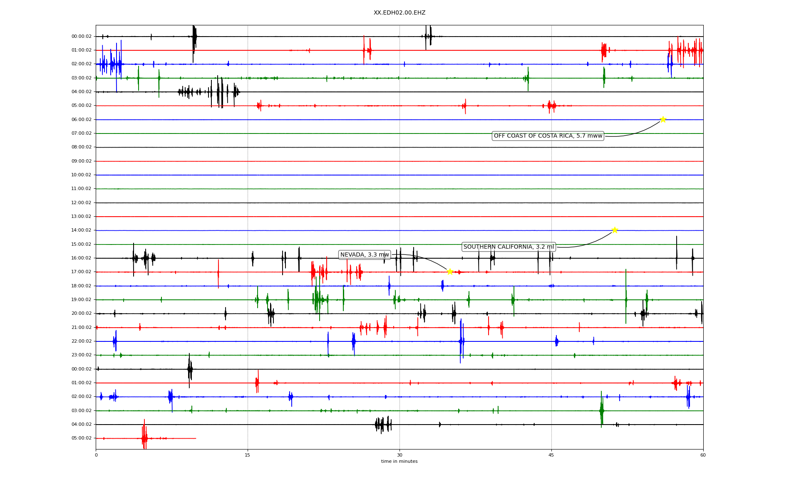Click the 17:00:02 trace time label
The image size is (799, 499).
coord(82,272)
